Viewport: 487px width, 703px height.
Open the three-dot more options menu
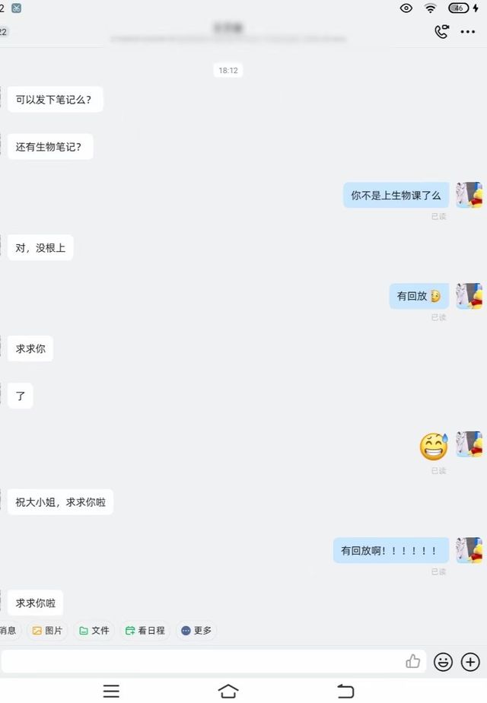468,32
